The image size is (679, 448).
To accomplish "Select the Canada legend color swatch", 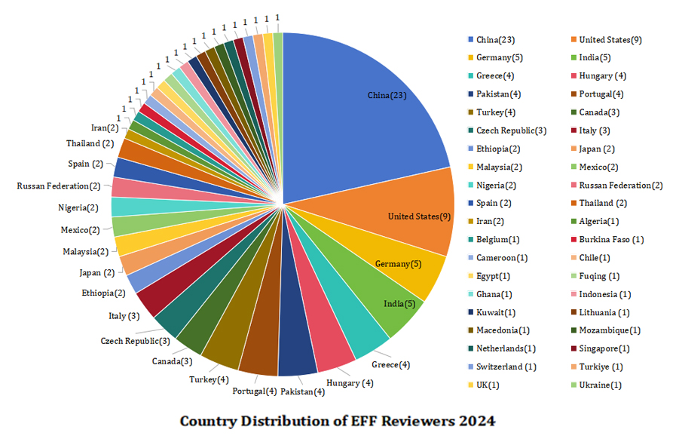I will [x=573, y=112].
